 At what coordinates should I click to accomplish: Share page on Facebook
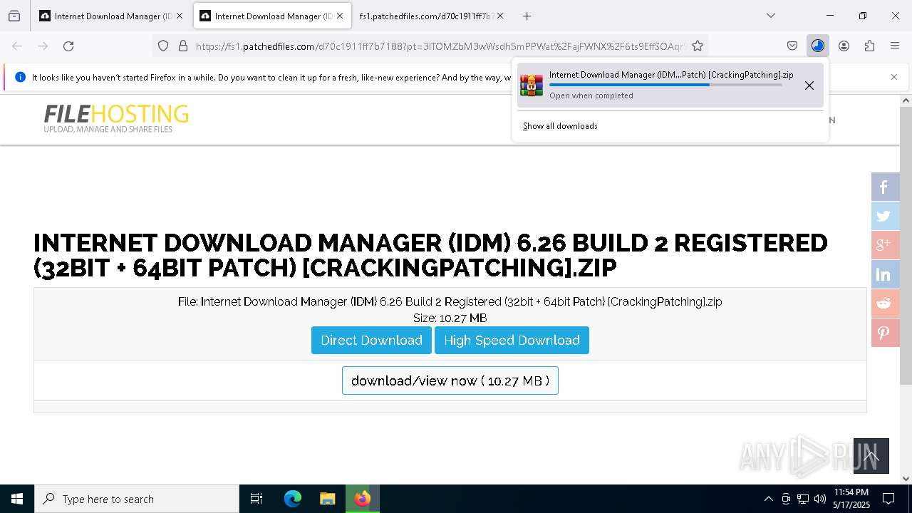coord(885,187)
